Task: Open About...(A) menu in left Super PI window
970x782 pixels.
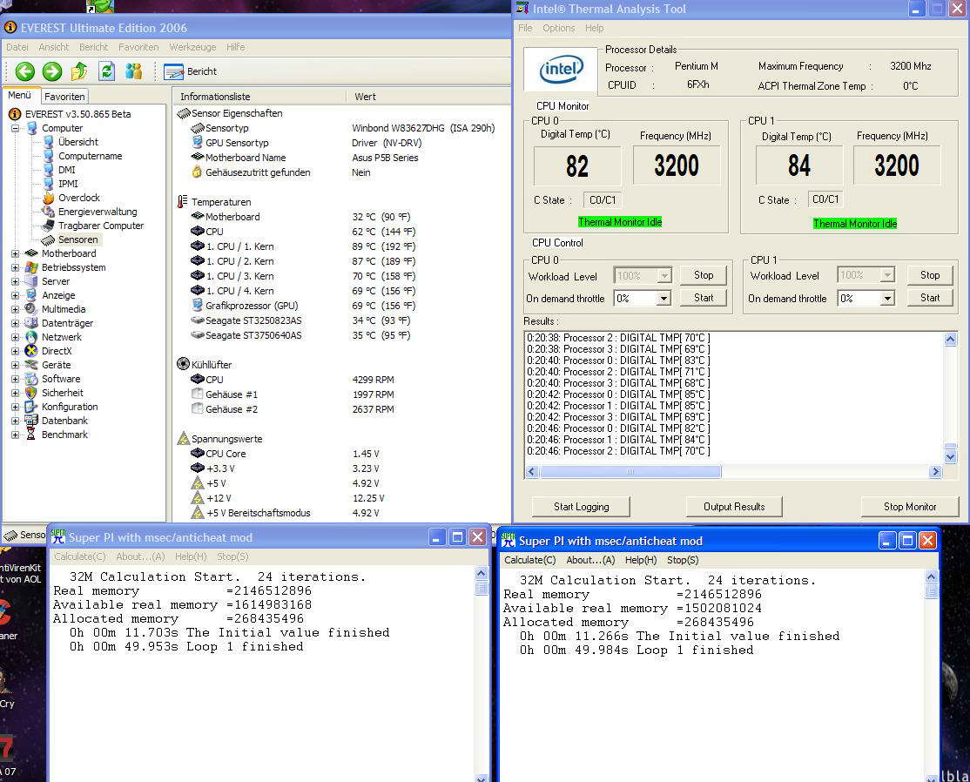Action: coord(140,556)
